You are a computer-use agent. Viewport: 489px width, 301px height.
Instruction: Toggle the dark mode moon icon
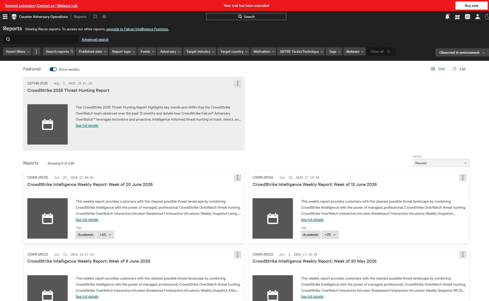click(487, 17)
